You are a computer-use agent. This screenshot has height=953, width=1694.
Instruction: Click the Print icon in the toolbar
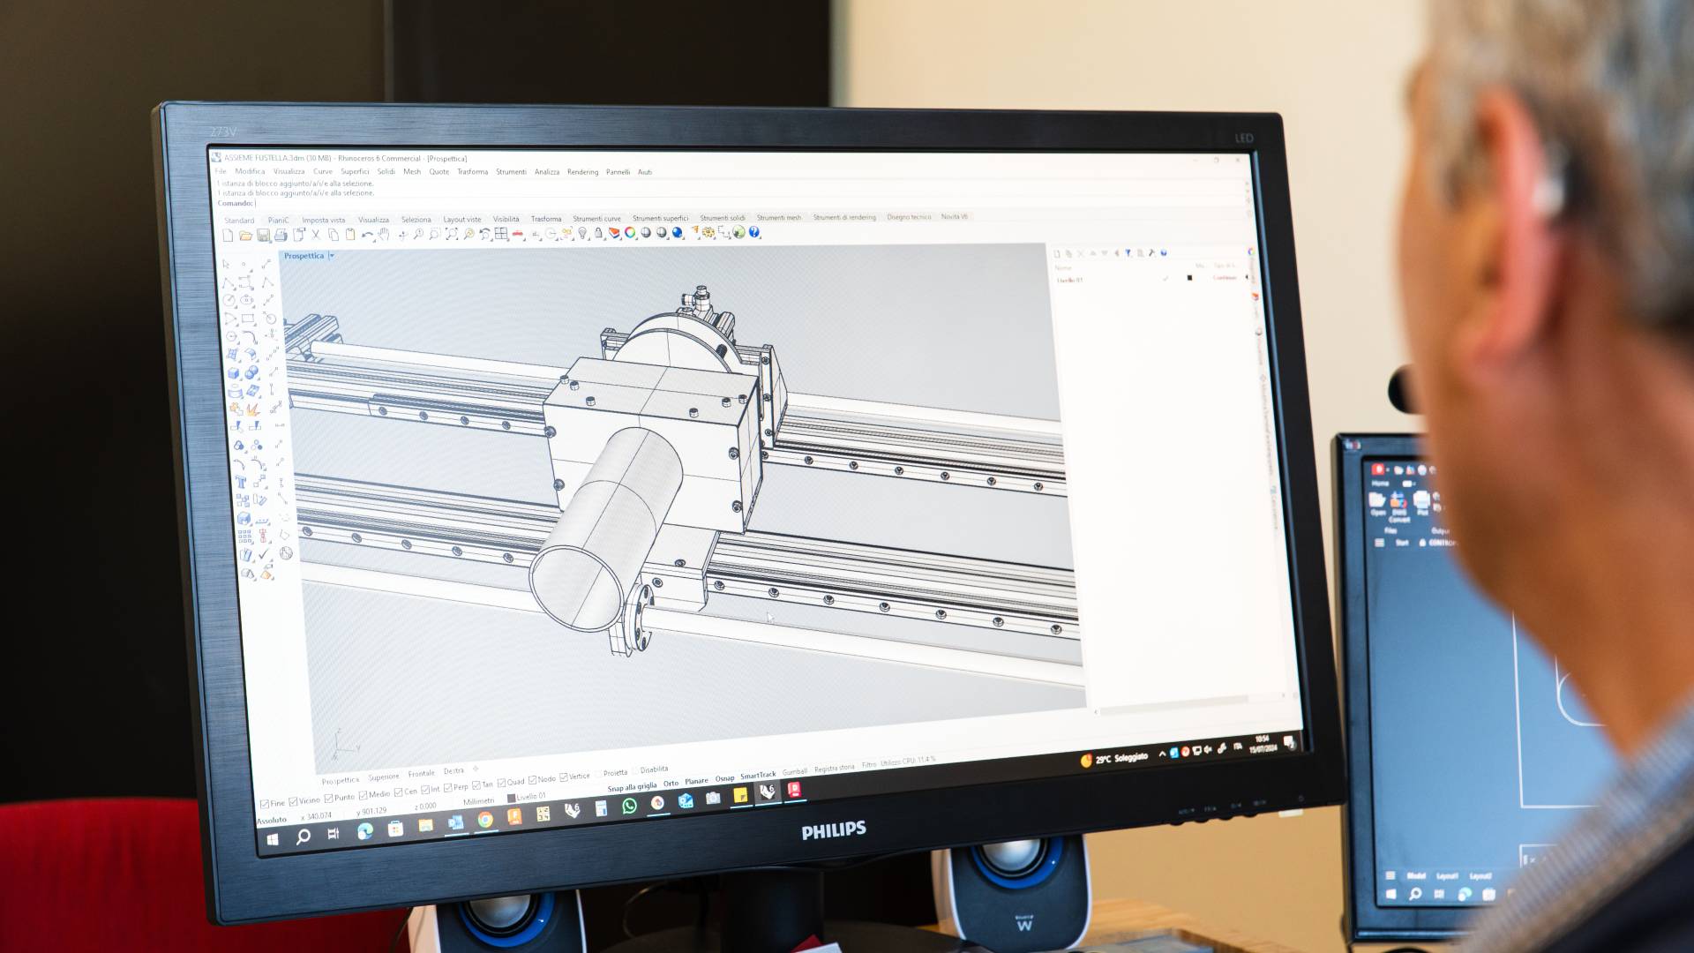point(281,235)
